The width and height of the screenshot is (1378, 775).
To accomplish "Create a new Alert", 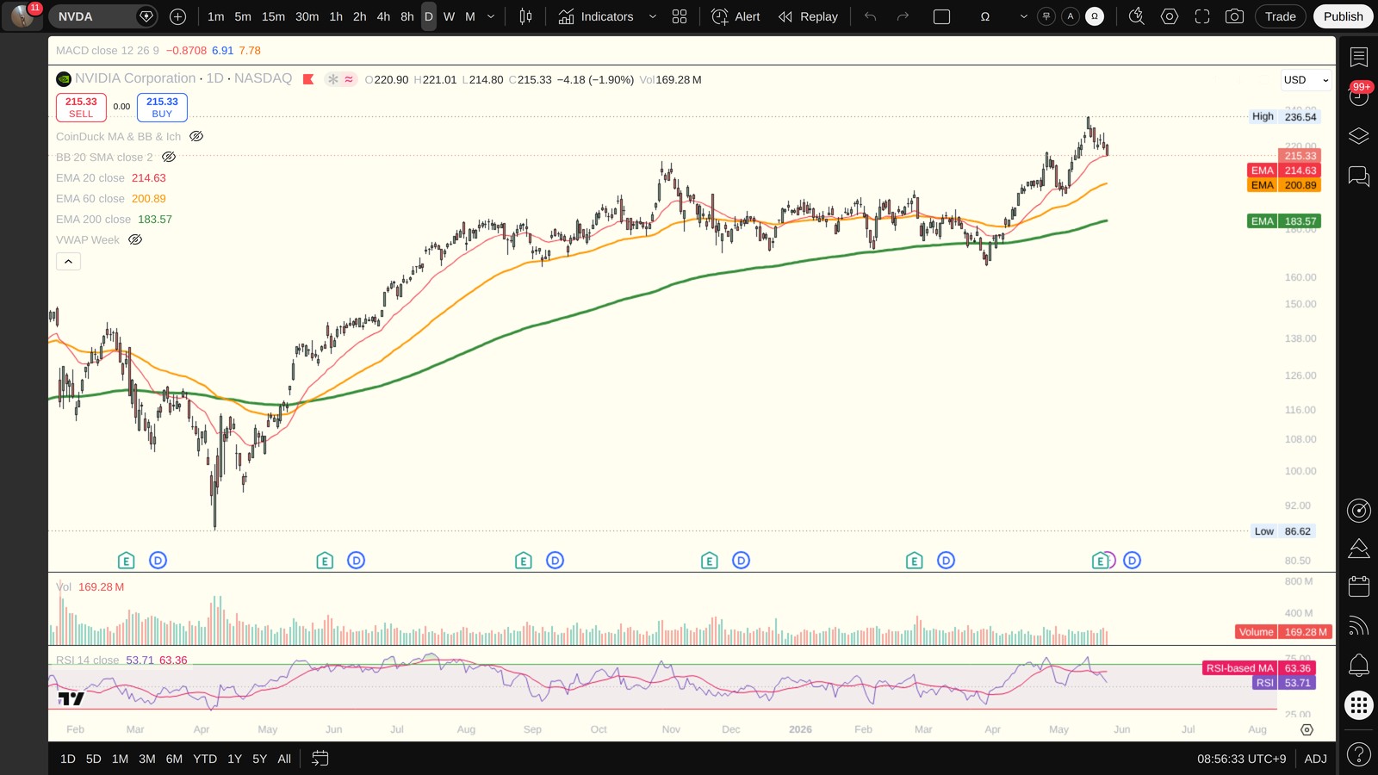I will [x=736, y=16].
